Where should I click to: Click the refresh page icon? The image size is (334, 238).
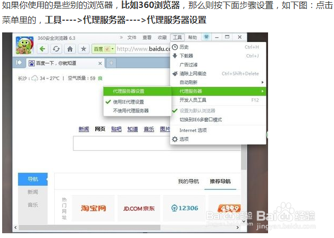[56, 49]
